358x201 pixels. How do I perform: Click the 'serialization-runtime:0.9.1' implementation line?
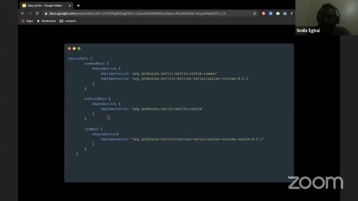pos(175,79)
